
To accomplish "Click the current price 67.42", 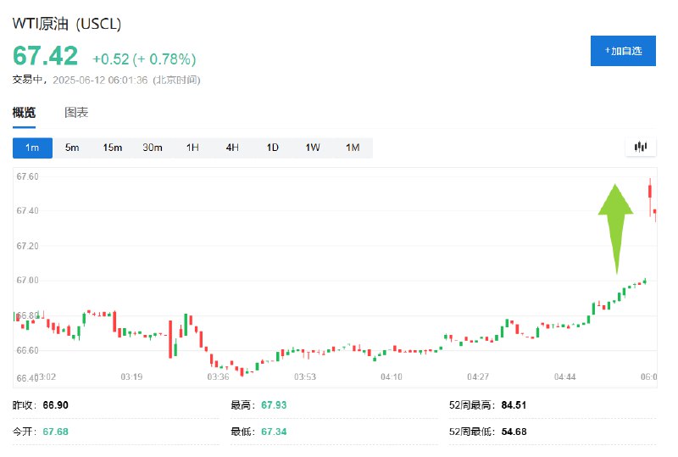I will 46,56.
